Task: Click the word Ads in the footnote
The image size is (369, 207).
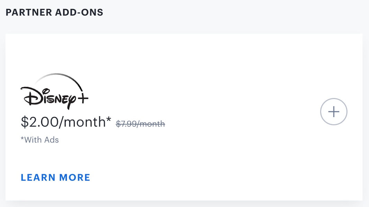Action: click(52, 140)
